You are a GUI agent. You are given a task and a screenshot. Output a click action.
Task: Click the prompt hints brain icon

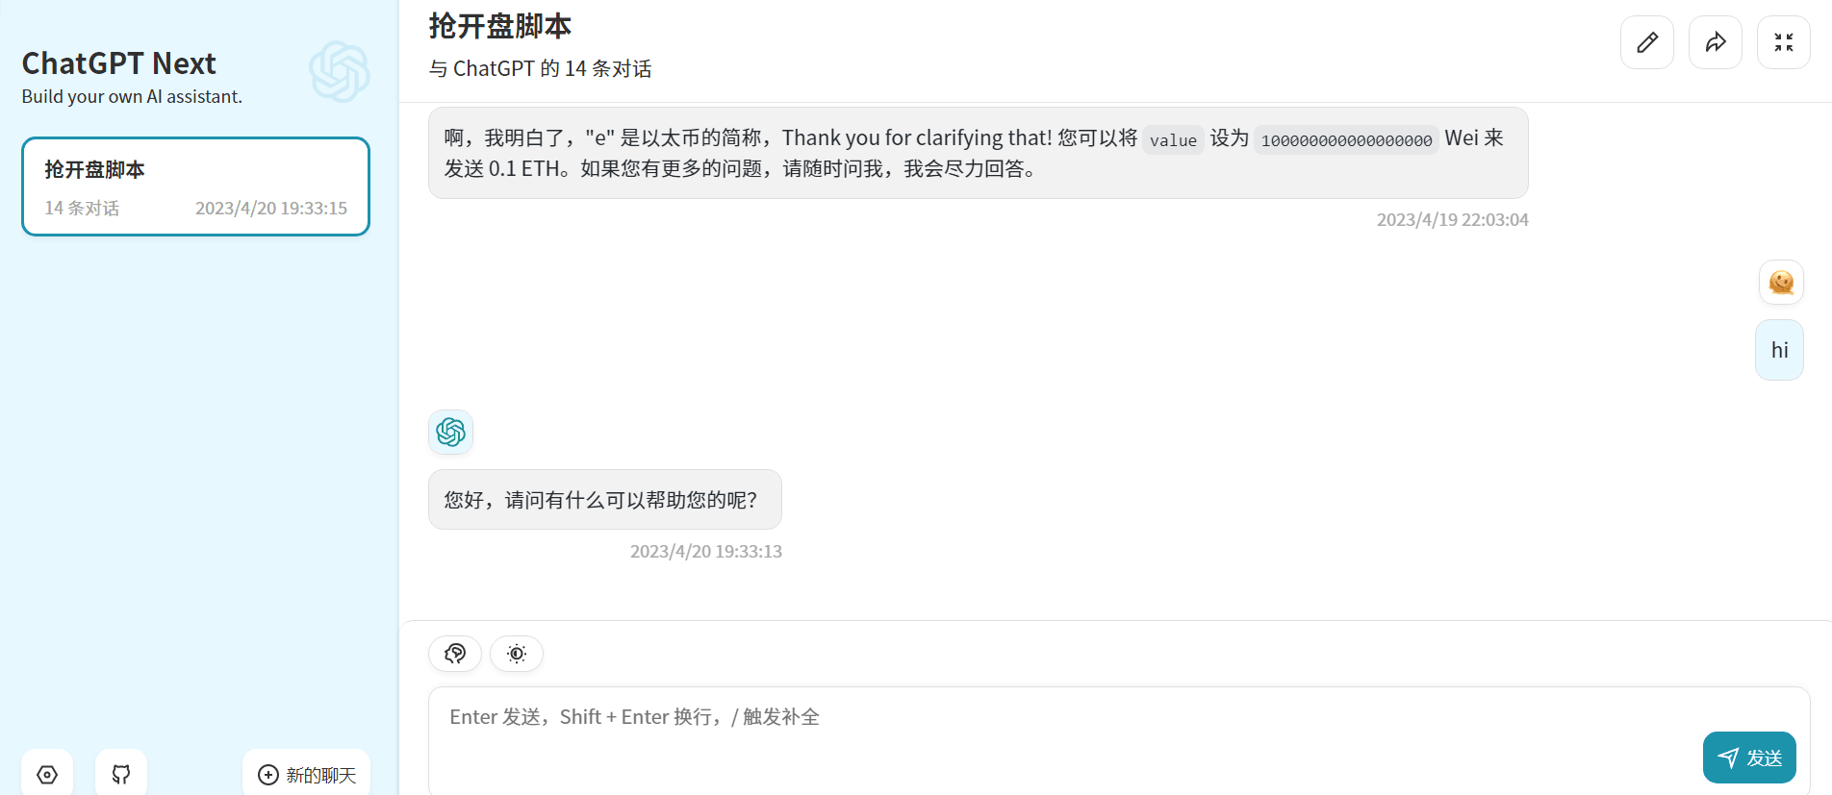point(454,654)
